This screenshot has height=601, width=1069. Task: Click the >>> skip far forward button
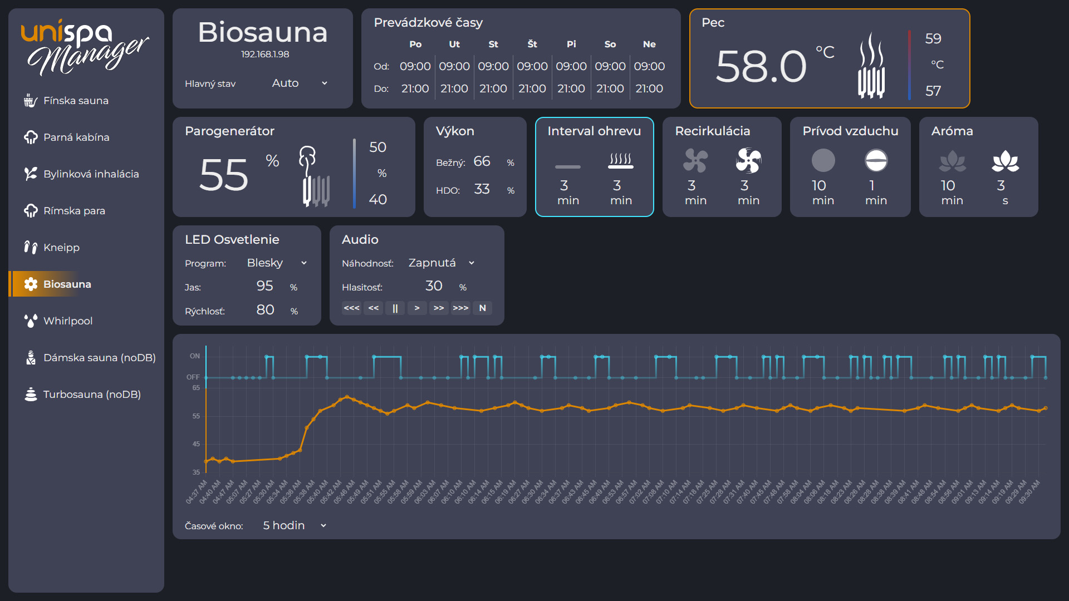pyautogui.click(x=460, y=308)
